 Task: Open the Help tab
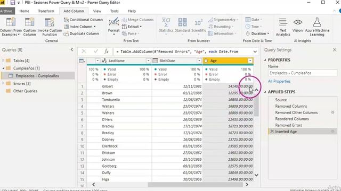click(x=132, y=11)
